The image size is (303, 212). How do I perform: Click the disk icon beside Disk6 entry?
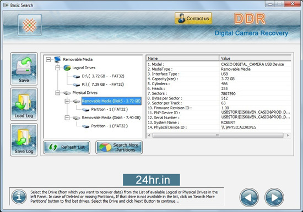point(77,118)
